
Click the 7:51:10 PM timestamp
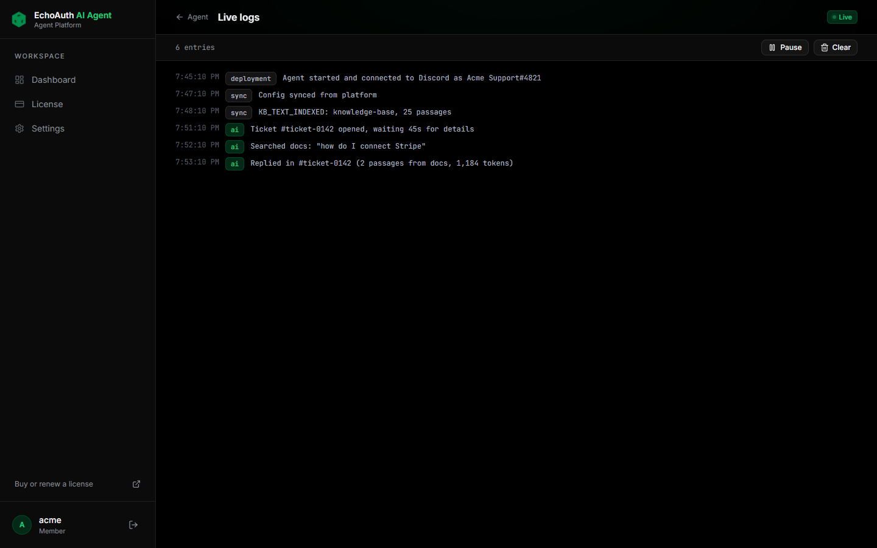[197, 128]
